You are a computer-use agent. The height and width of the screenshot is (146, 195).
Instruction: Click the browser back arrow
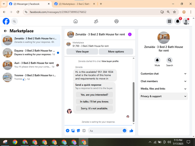4,12
